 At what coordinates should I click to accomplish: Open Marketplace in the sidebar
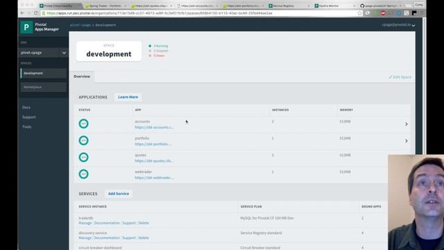pos(44,87)
